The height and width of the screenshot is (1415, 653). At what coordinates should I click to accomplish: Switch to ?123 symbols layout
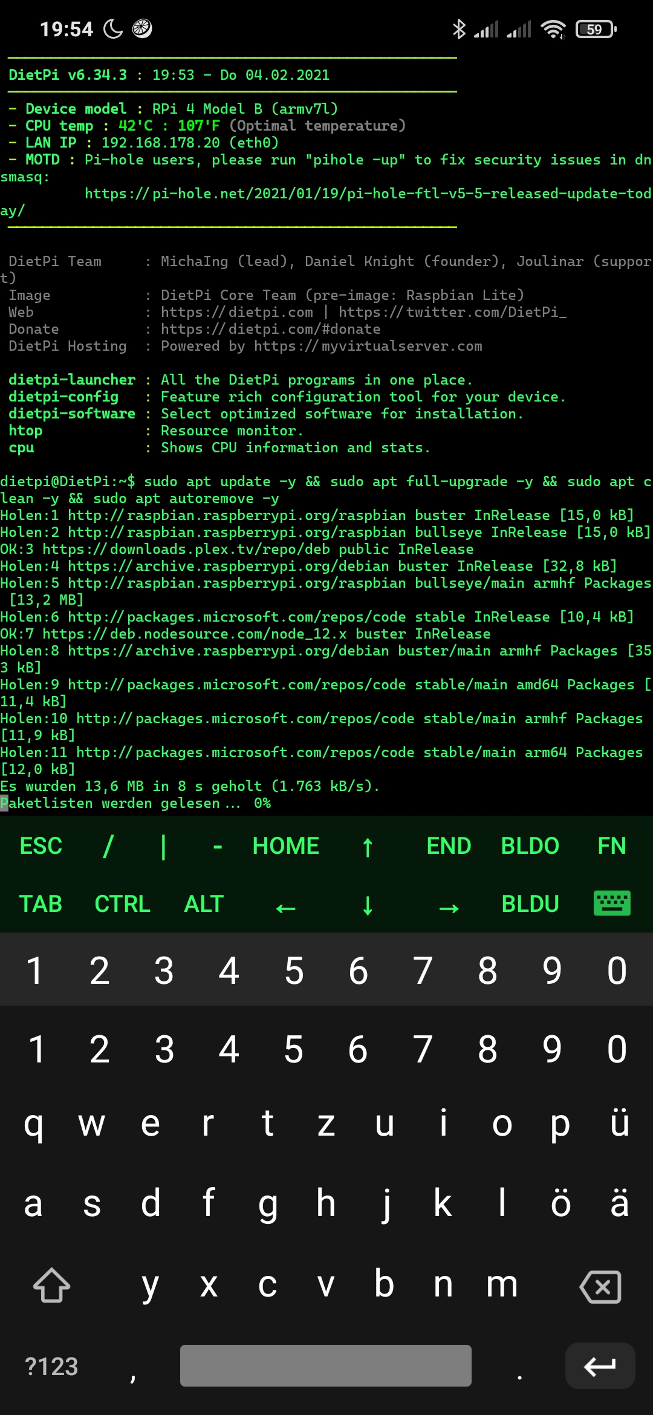coord(51,1366)
